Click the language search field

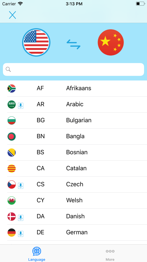click(73, 69)
